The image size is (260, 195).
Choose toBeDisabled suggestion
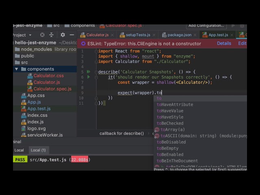tap(200, 142)
